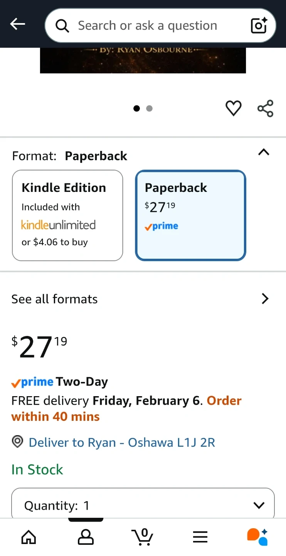This screenshot has width=286, height=556.
Task: Change delivery address Deliver to Ryan
Action: (x=122, y=442)
